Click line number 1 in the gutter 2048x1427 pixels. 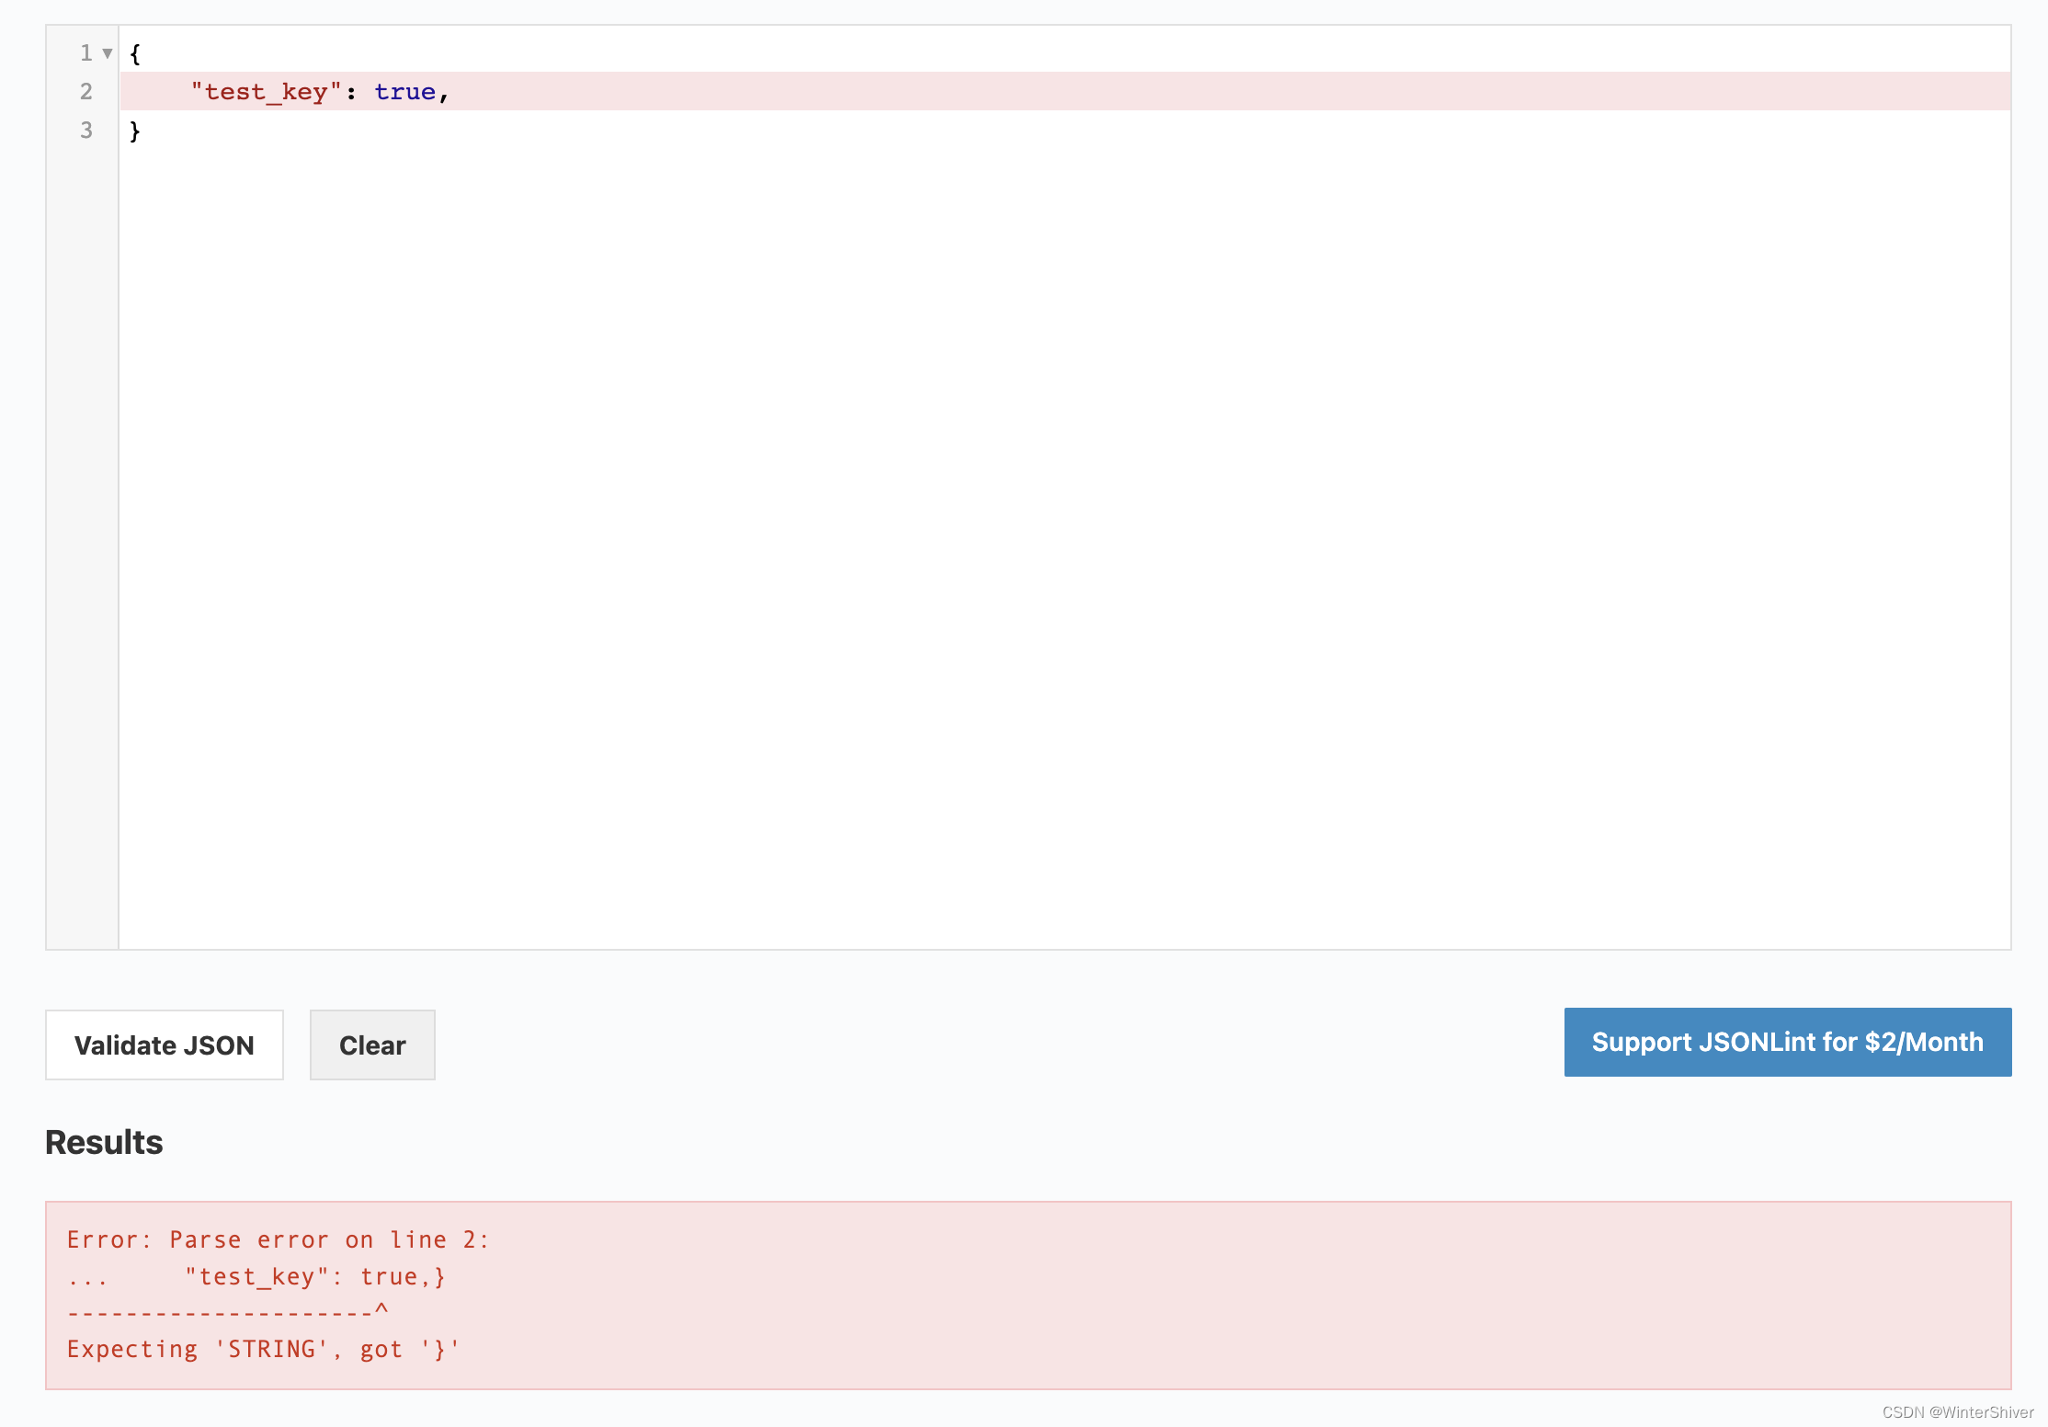click(86, 53)
